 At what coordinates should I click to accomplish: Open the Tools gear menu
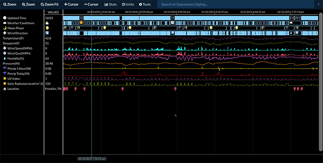click(x=145, y=4)
